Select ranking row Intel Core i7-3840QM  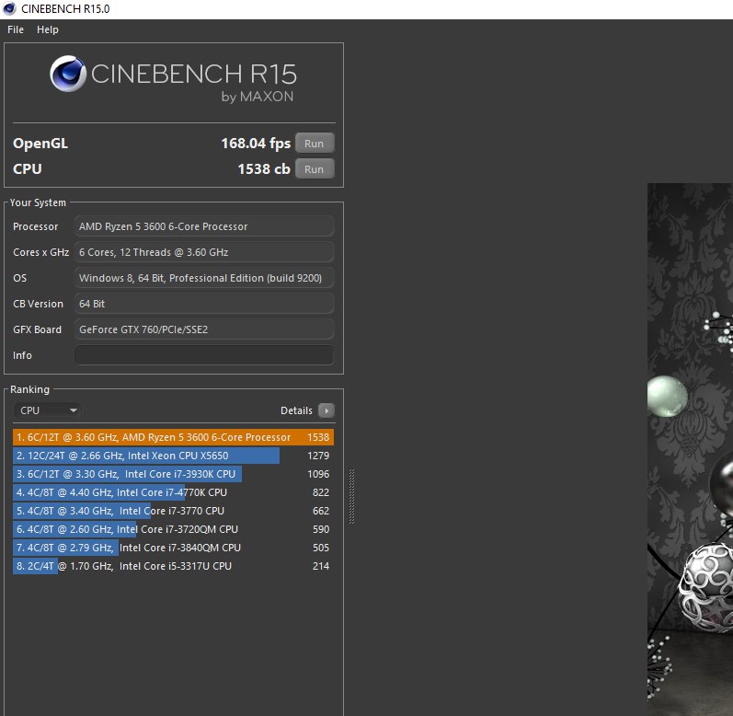click(174, 548)
